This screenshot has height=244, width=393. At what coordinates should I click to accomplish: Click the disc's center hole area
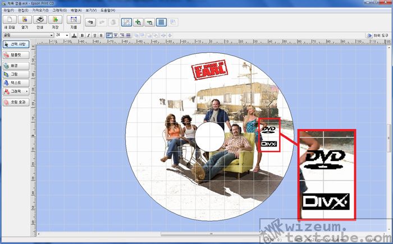click(209, 137)
